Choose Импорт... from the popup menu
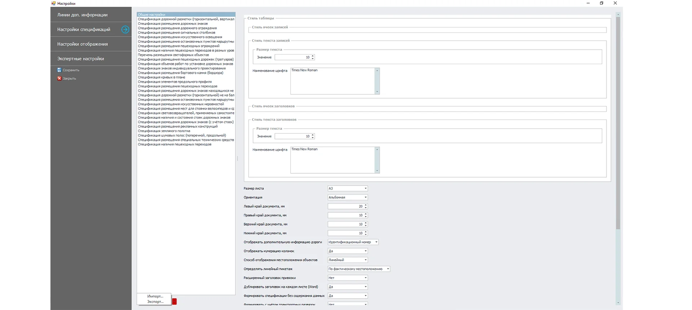Viewport: 692px width, 310px height. [155, 296]
